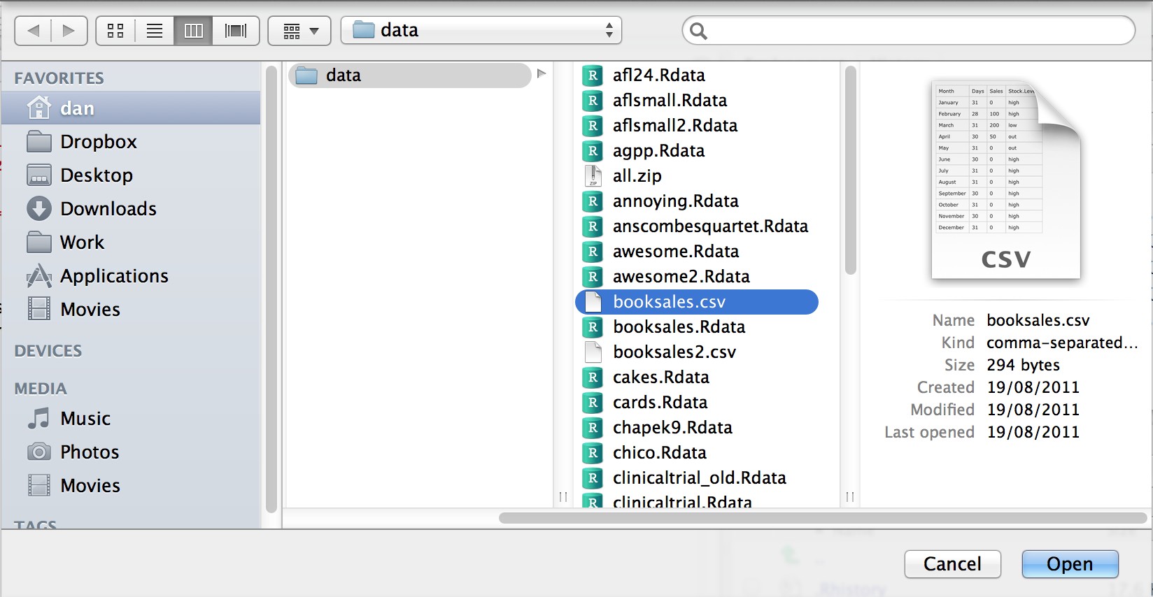Click the Music note icon
The width and height of the screenshot is (1153, 597).
click(39, 419)
